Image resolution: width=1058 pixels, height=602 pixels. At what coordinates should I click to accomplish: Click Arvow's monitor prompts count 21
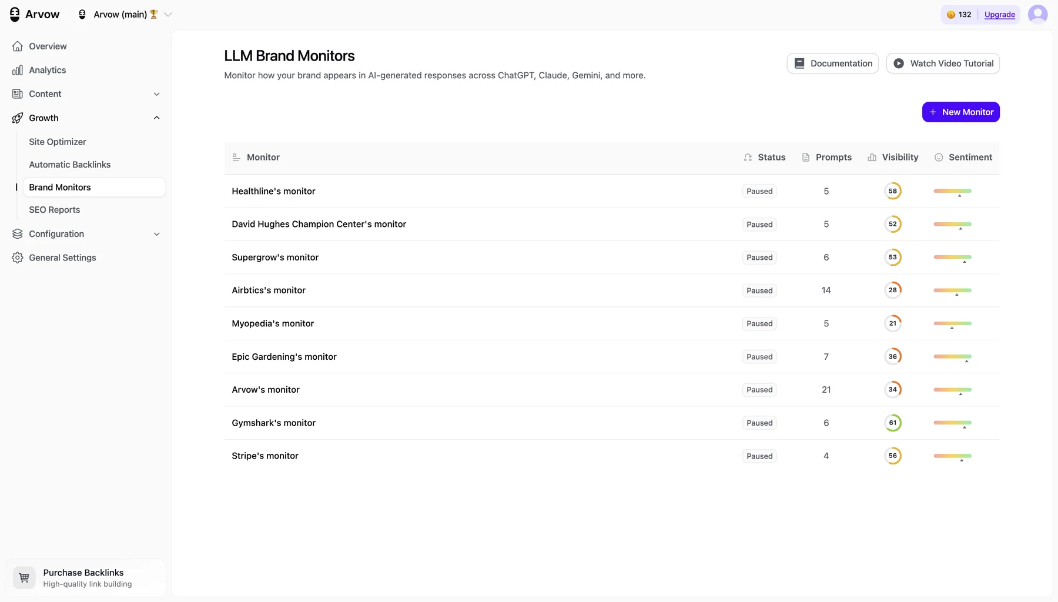826,390
